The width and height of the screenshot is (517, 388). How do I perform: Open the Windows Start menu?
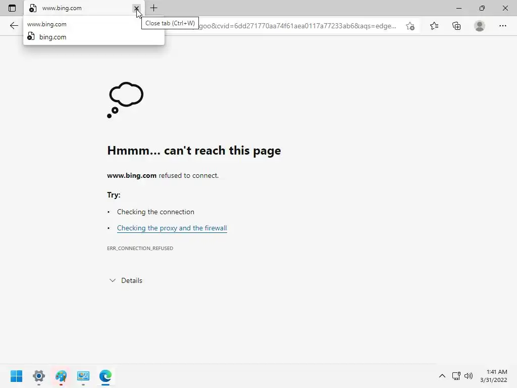click(x=17, y=376)
